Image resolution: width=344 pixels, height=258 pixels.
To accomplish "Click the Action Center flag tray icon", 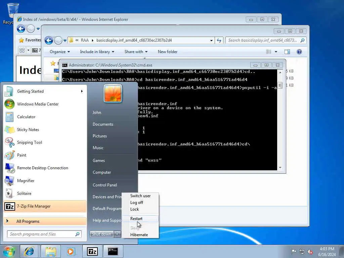I will pos(293,251).
